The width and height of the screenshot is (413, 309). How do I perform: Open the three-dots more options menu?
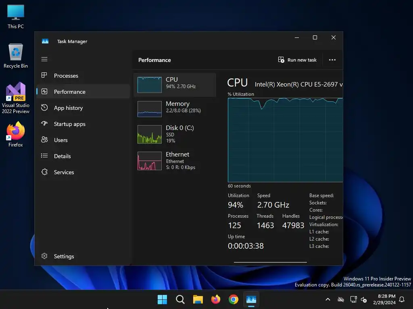click(x=332, y=60)
